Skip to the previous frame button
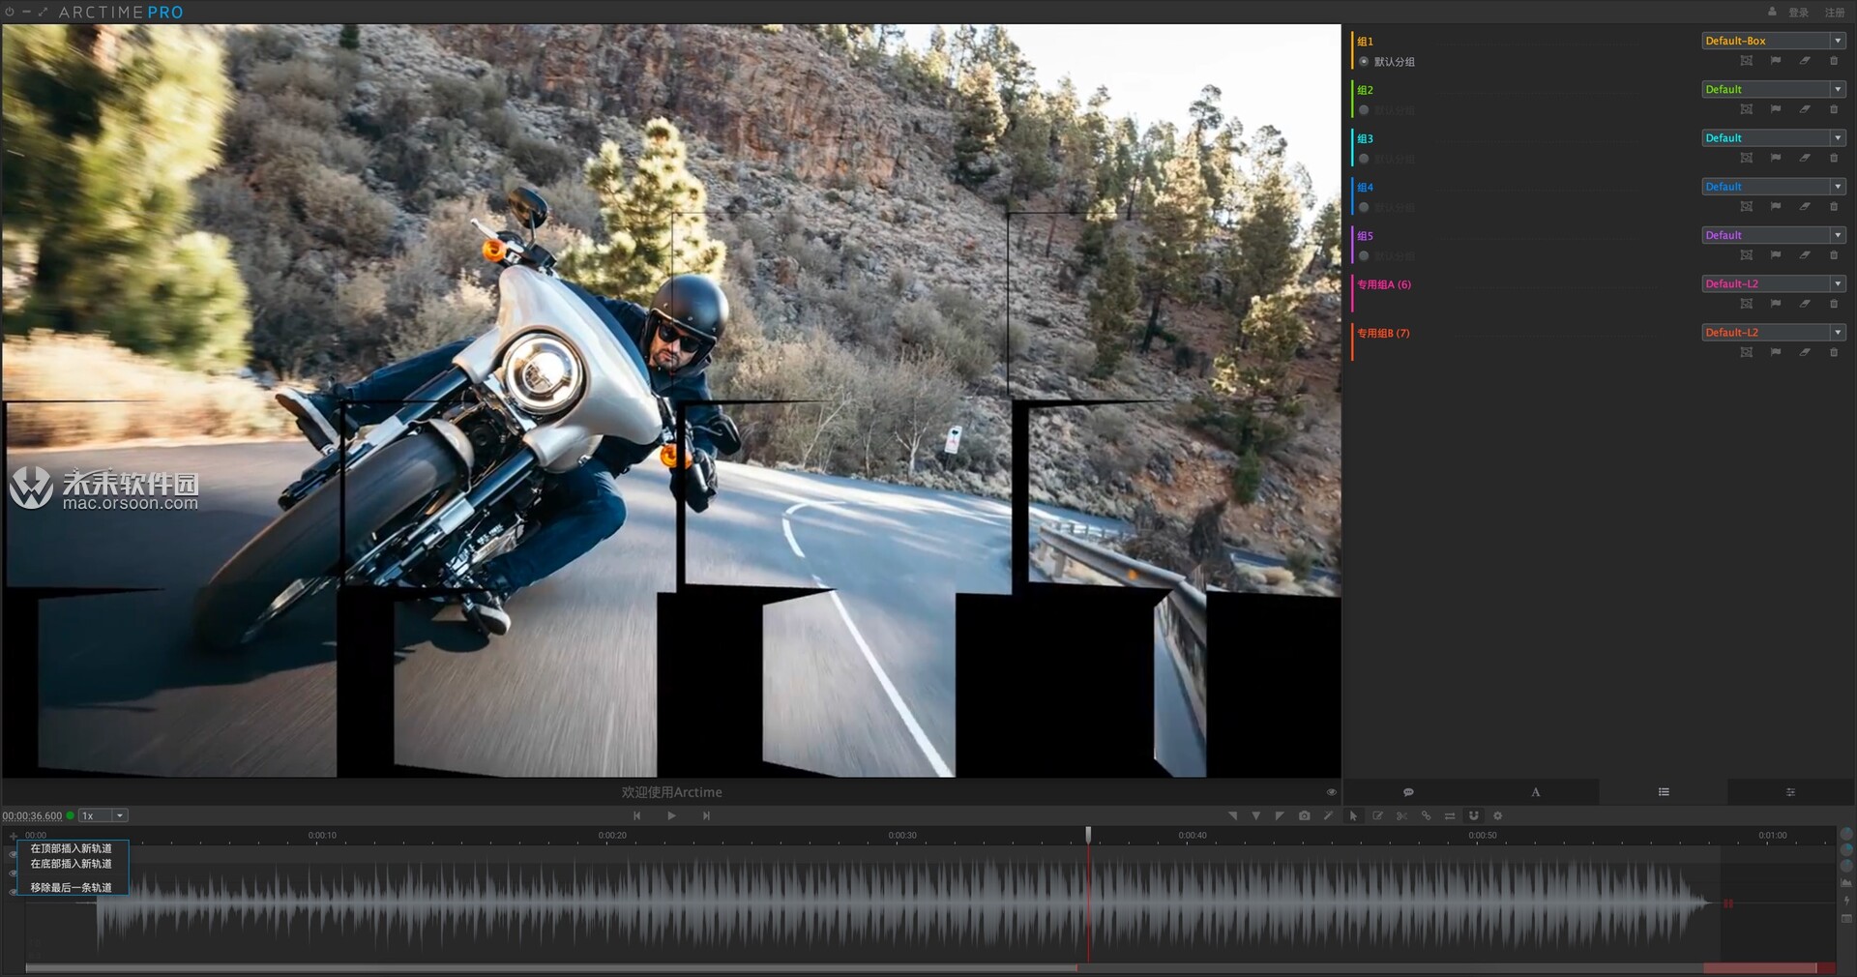The image size is (1857, 977). (x=636, y=815)
